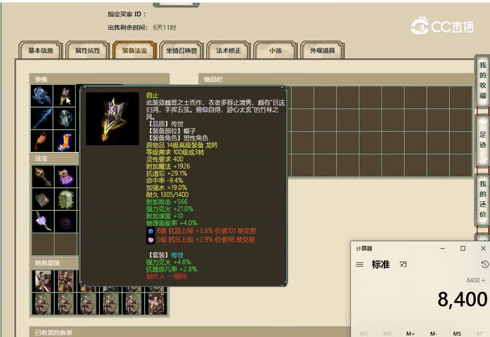Click the 标准 mode title in Calculator

click(381, 265)
